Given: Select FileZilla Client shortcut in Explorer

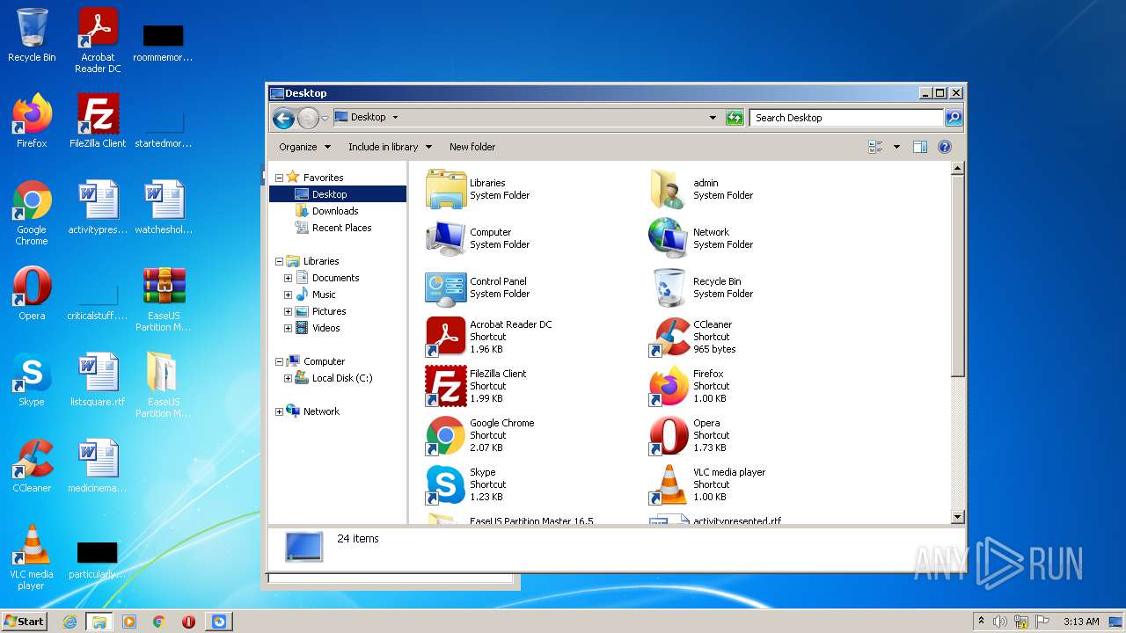Looking at the screenshot, I should [446, 386].
